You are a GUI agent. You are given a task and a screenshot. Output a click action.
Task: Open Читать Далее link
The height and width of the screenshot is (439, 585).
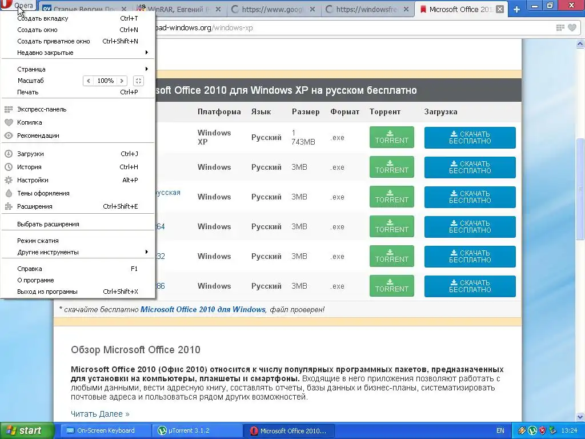click(100, 414)
